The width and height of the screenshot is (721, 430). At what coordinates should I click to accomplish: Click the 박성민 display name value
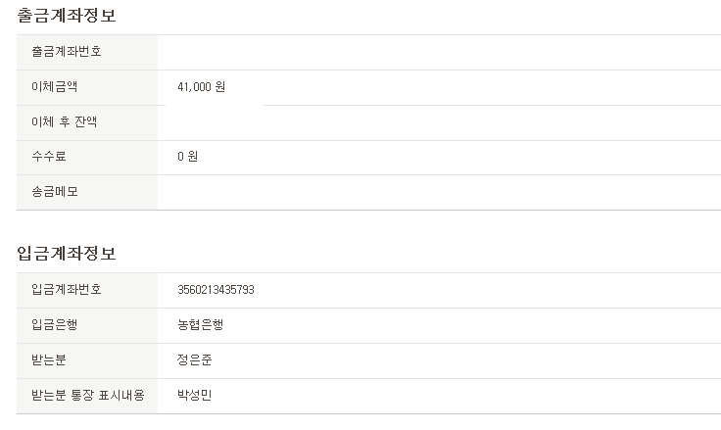click(195, 395)
